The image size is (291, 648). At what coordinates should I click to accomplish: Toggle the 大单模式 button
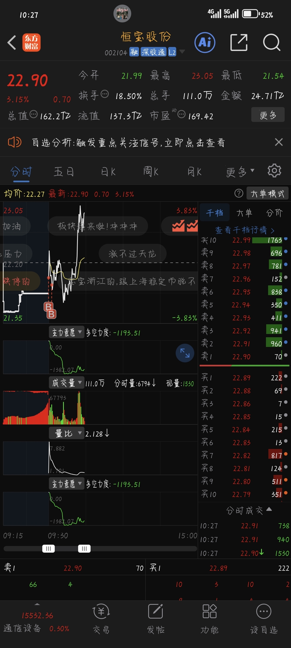[267, 193]
